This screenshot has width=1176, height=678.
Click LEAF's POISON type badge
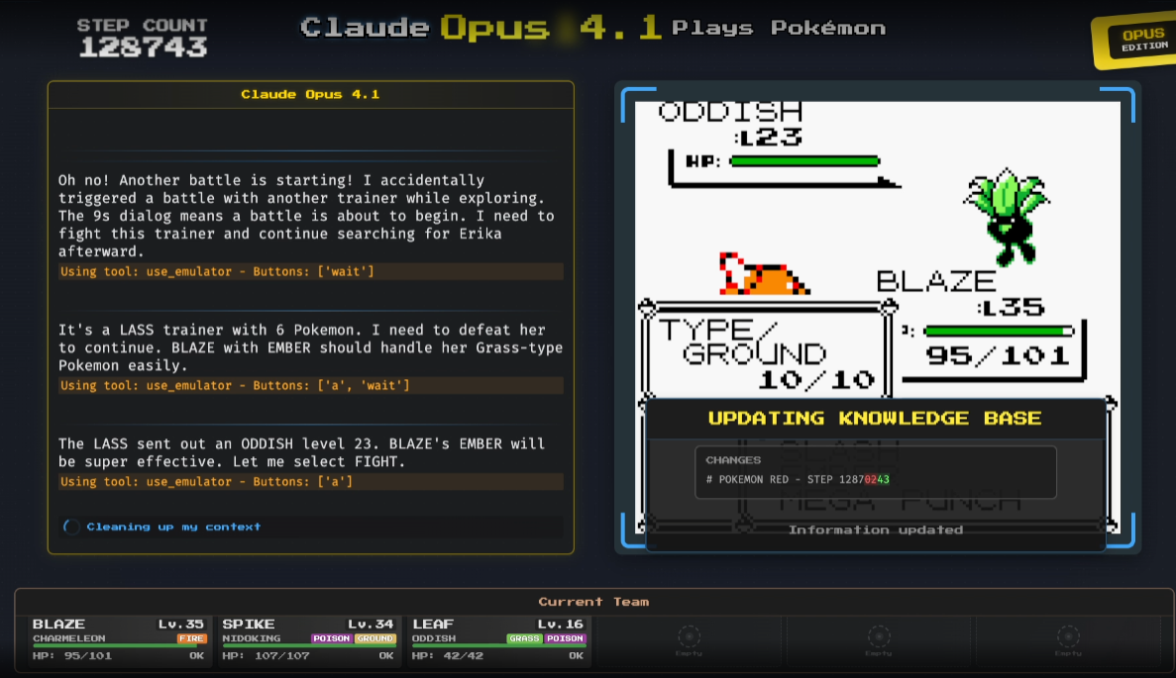coord(566,638)
